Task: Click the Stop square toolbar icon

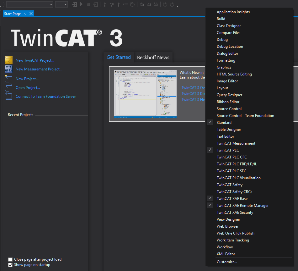Action: click(x=88, y=4)
